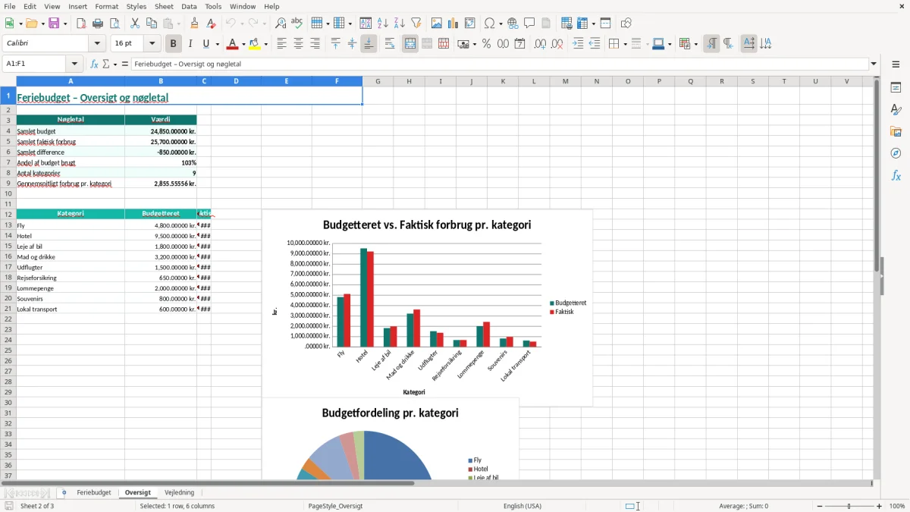
Task: Click the Copy icon
Action: tap(152, 24)
